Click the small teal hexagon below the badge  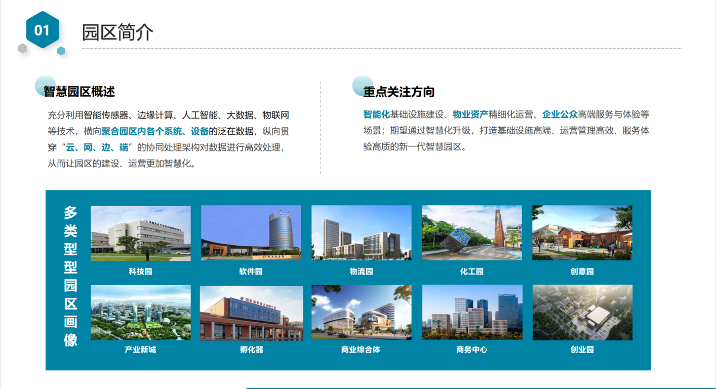tap(61, 51)
